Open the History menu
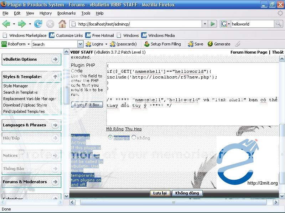 tap(46, 13)
